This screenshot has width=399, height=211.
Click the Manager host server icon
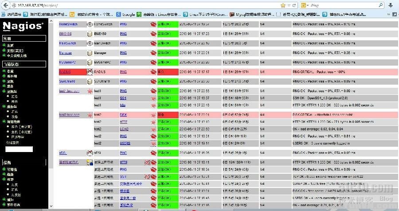90,53
